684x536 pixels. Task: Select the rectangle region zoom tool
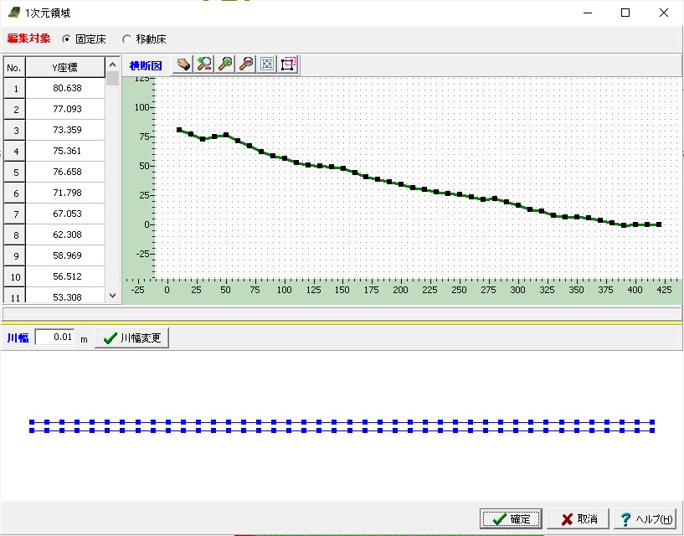(x=288, y=64)
